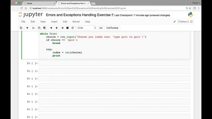Click the browser extension icon beside star
The width and height of the screenshot is (212, 119).
[x=194, y=8]
